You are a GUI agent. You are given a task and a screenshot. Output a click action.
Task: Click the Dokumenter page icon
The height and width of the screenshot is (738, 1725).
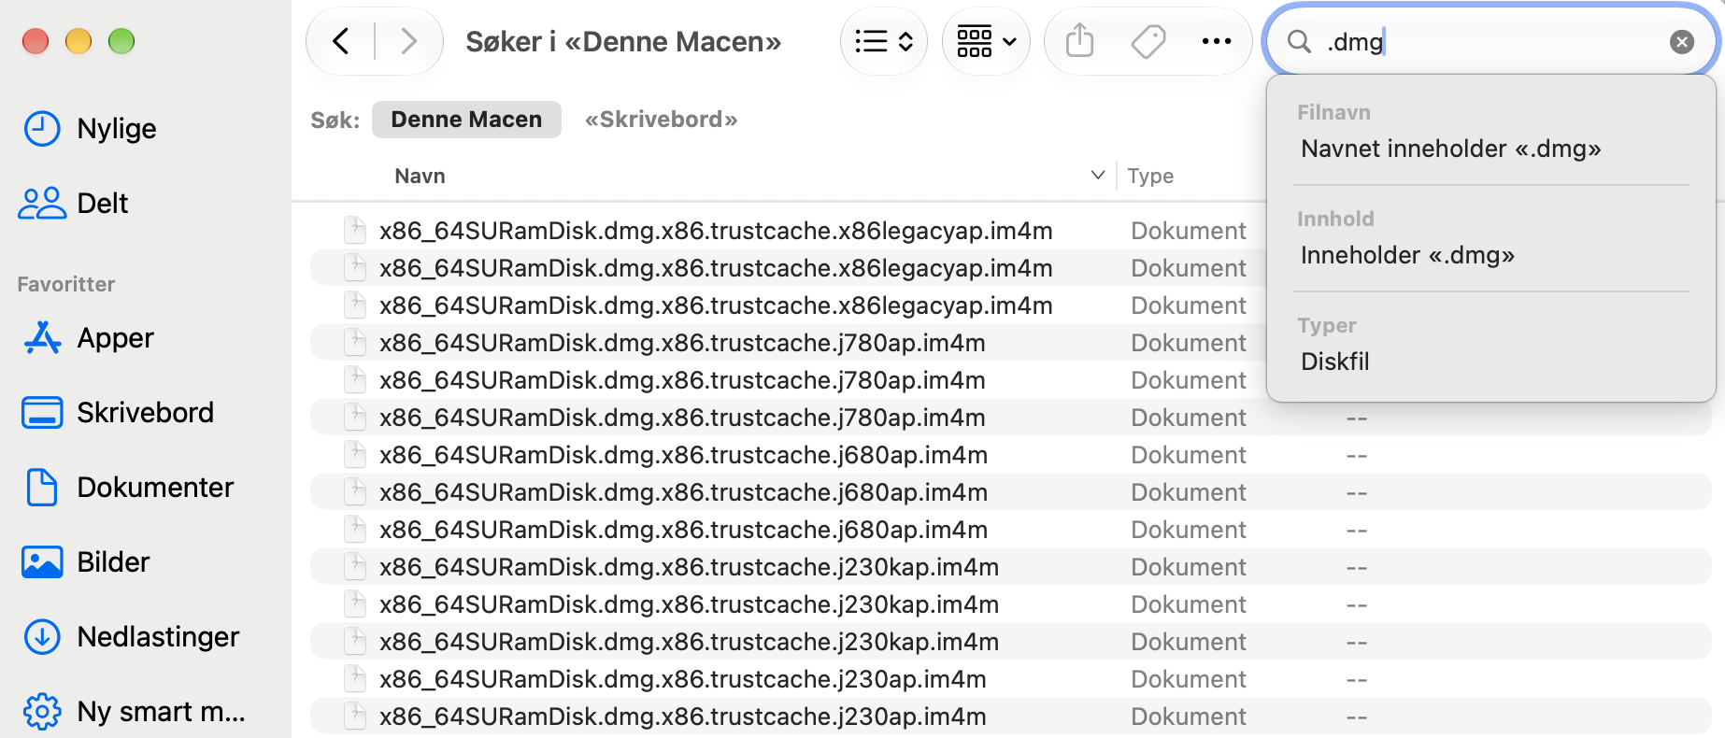(x=42, y=488)
